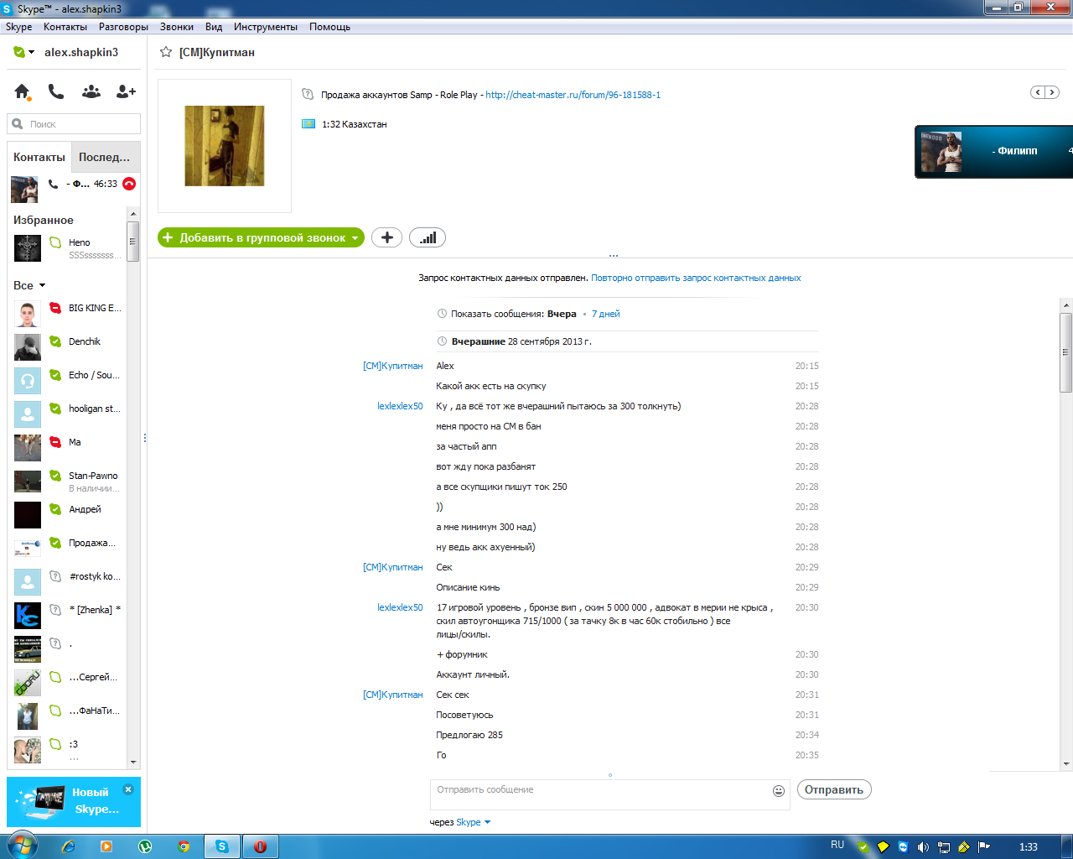Viewport: 1073px width, 859px height.
Task: Open the Opera icon on taskbar
Action: [260, 846]
